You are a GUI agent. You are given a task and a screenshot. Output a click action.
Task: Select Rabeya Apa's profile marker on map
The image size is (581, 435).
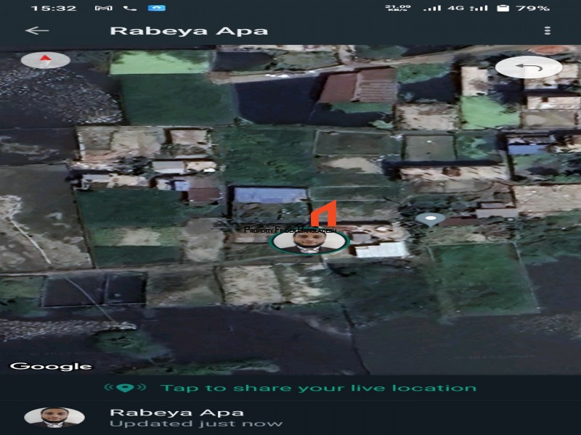[x=309, y=241]
